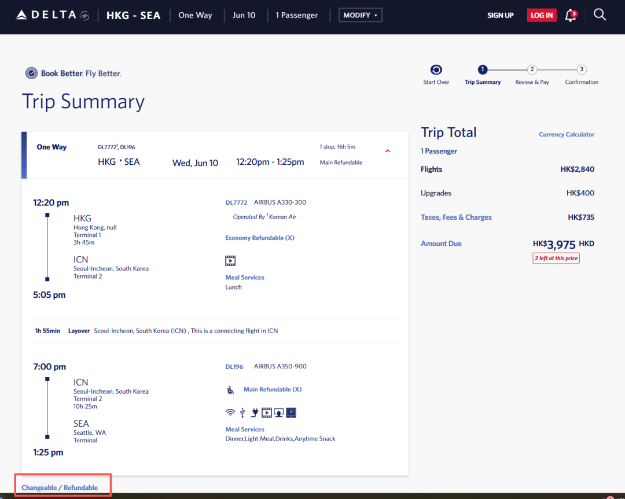Image resolution: width=625 pixels, height=499 pixels.
Task: Click the Wi-Fi amenity icon for DL196
Action: 230,413
